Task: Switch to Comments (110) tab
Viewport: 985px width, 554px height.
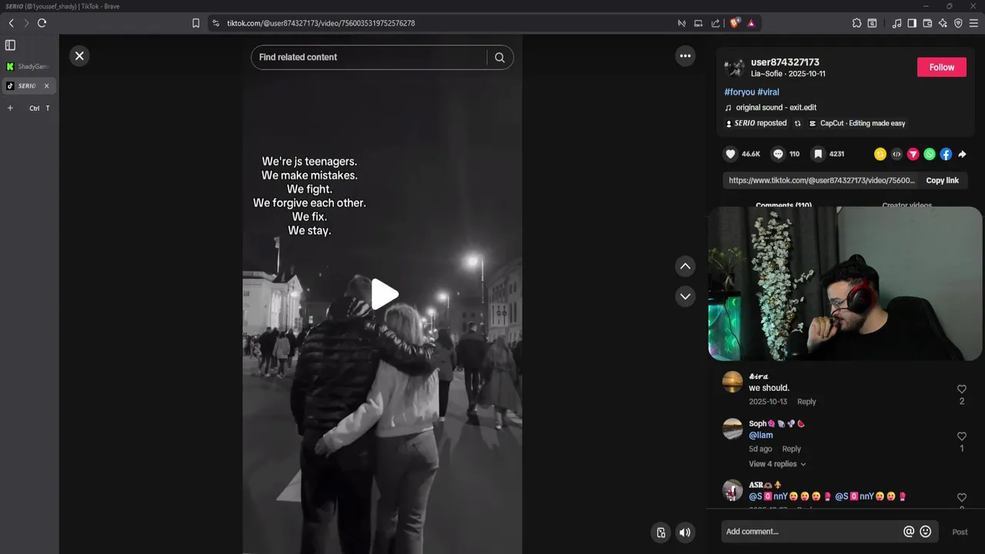Action: 783,205
